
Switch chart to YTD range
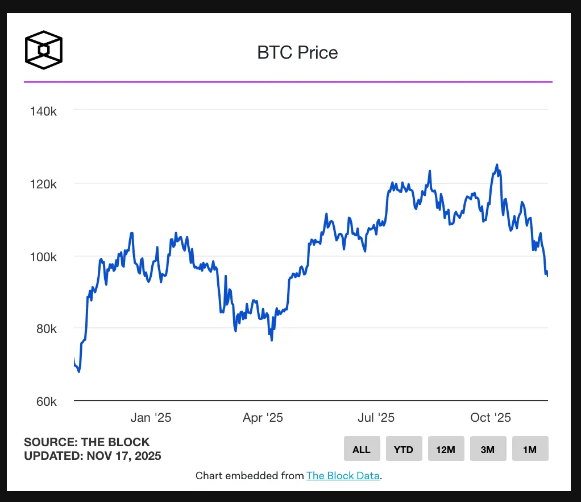[x=404, y=449]
